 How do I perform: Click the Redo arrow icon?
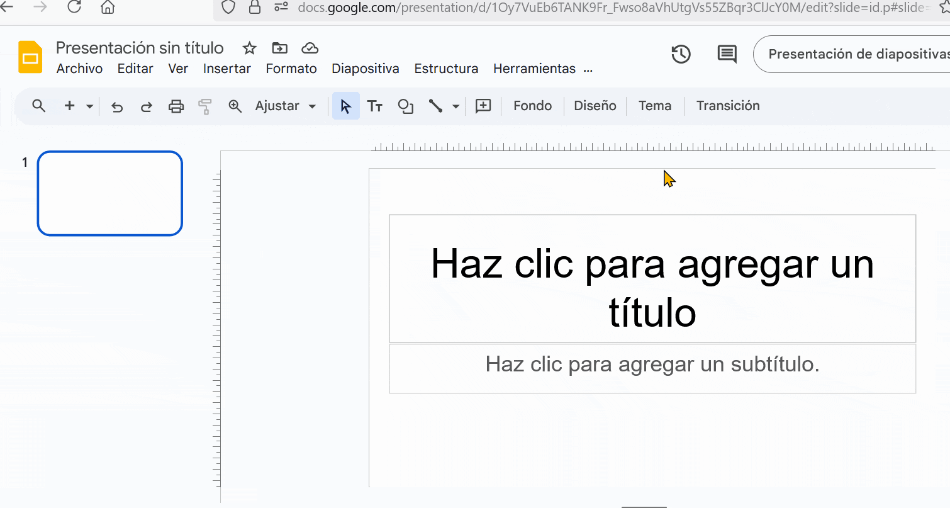coord(146,106)
